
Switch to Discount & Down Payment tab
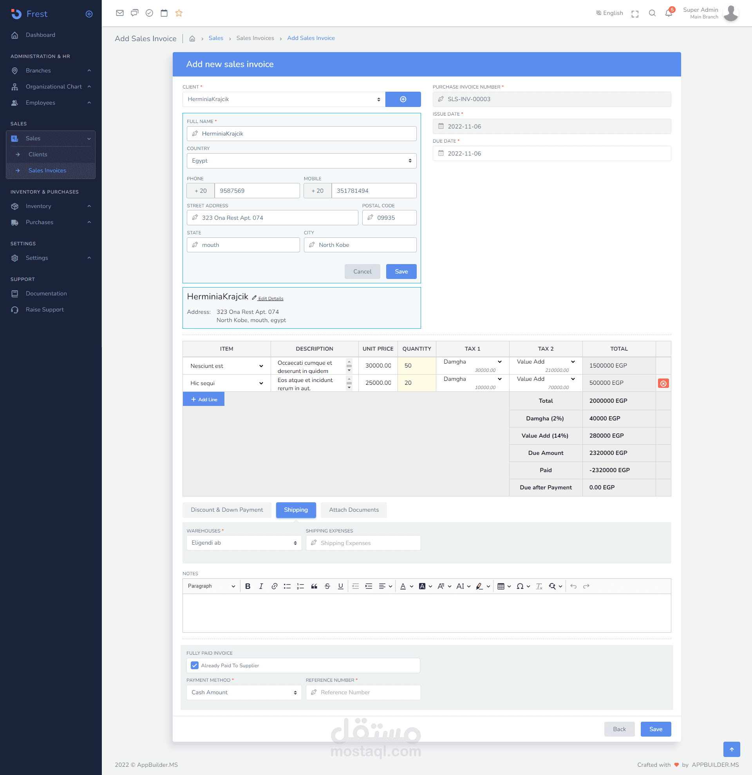(226, 510)
